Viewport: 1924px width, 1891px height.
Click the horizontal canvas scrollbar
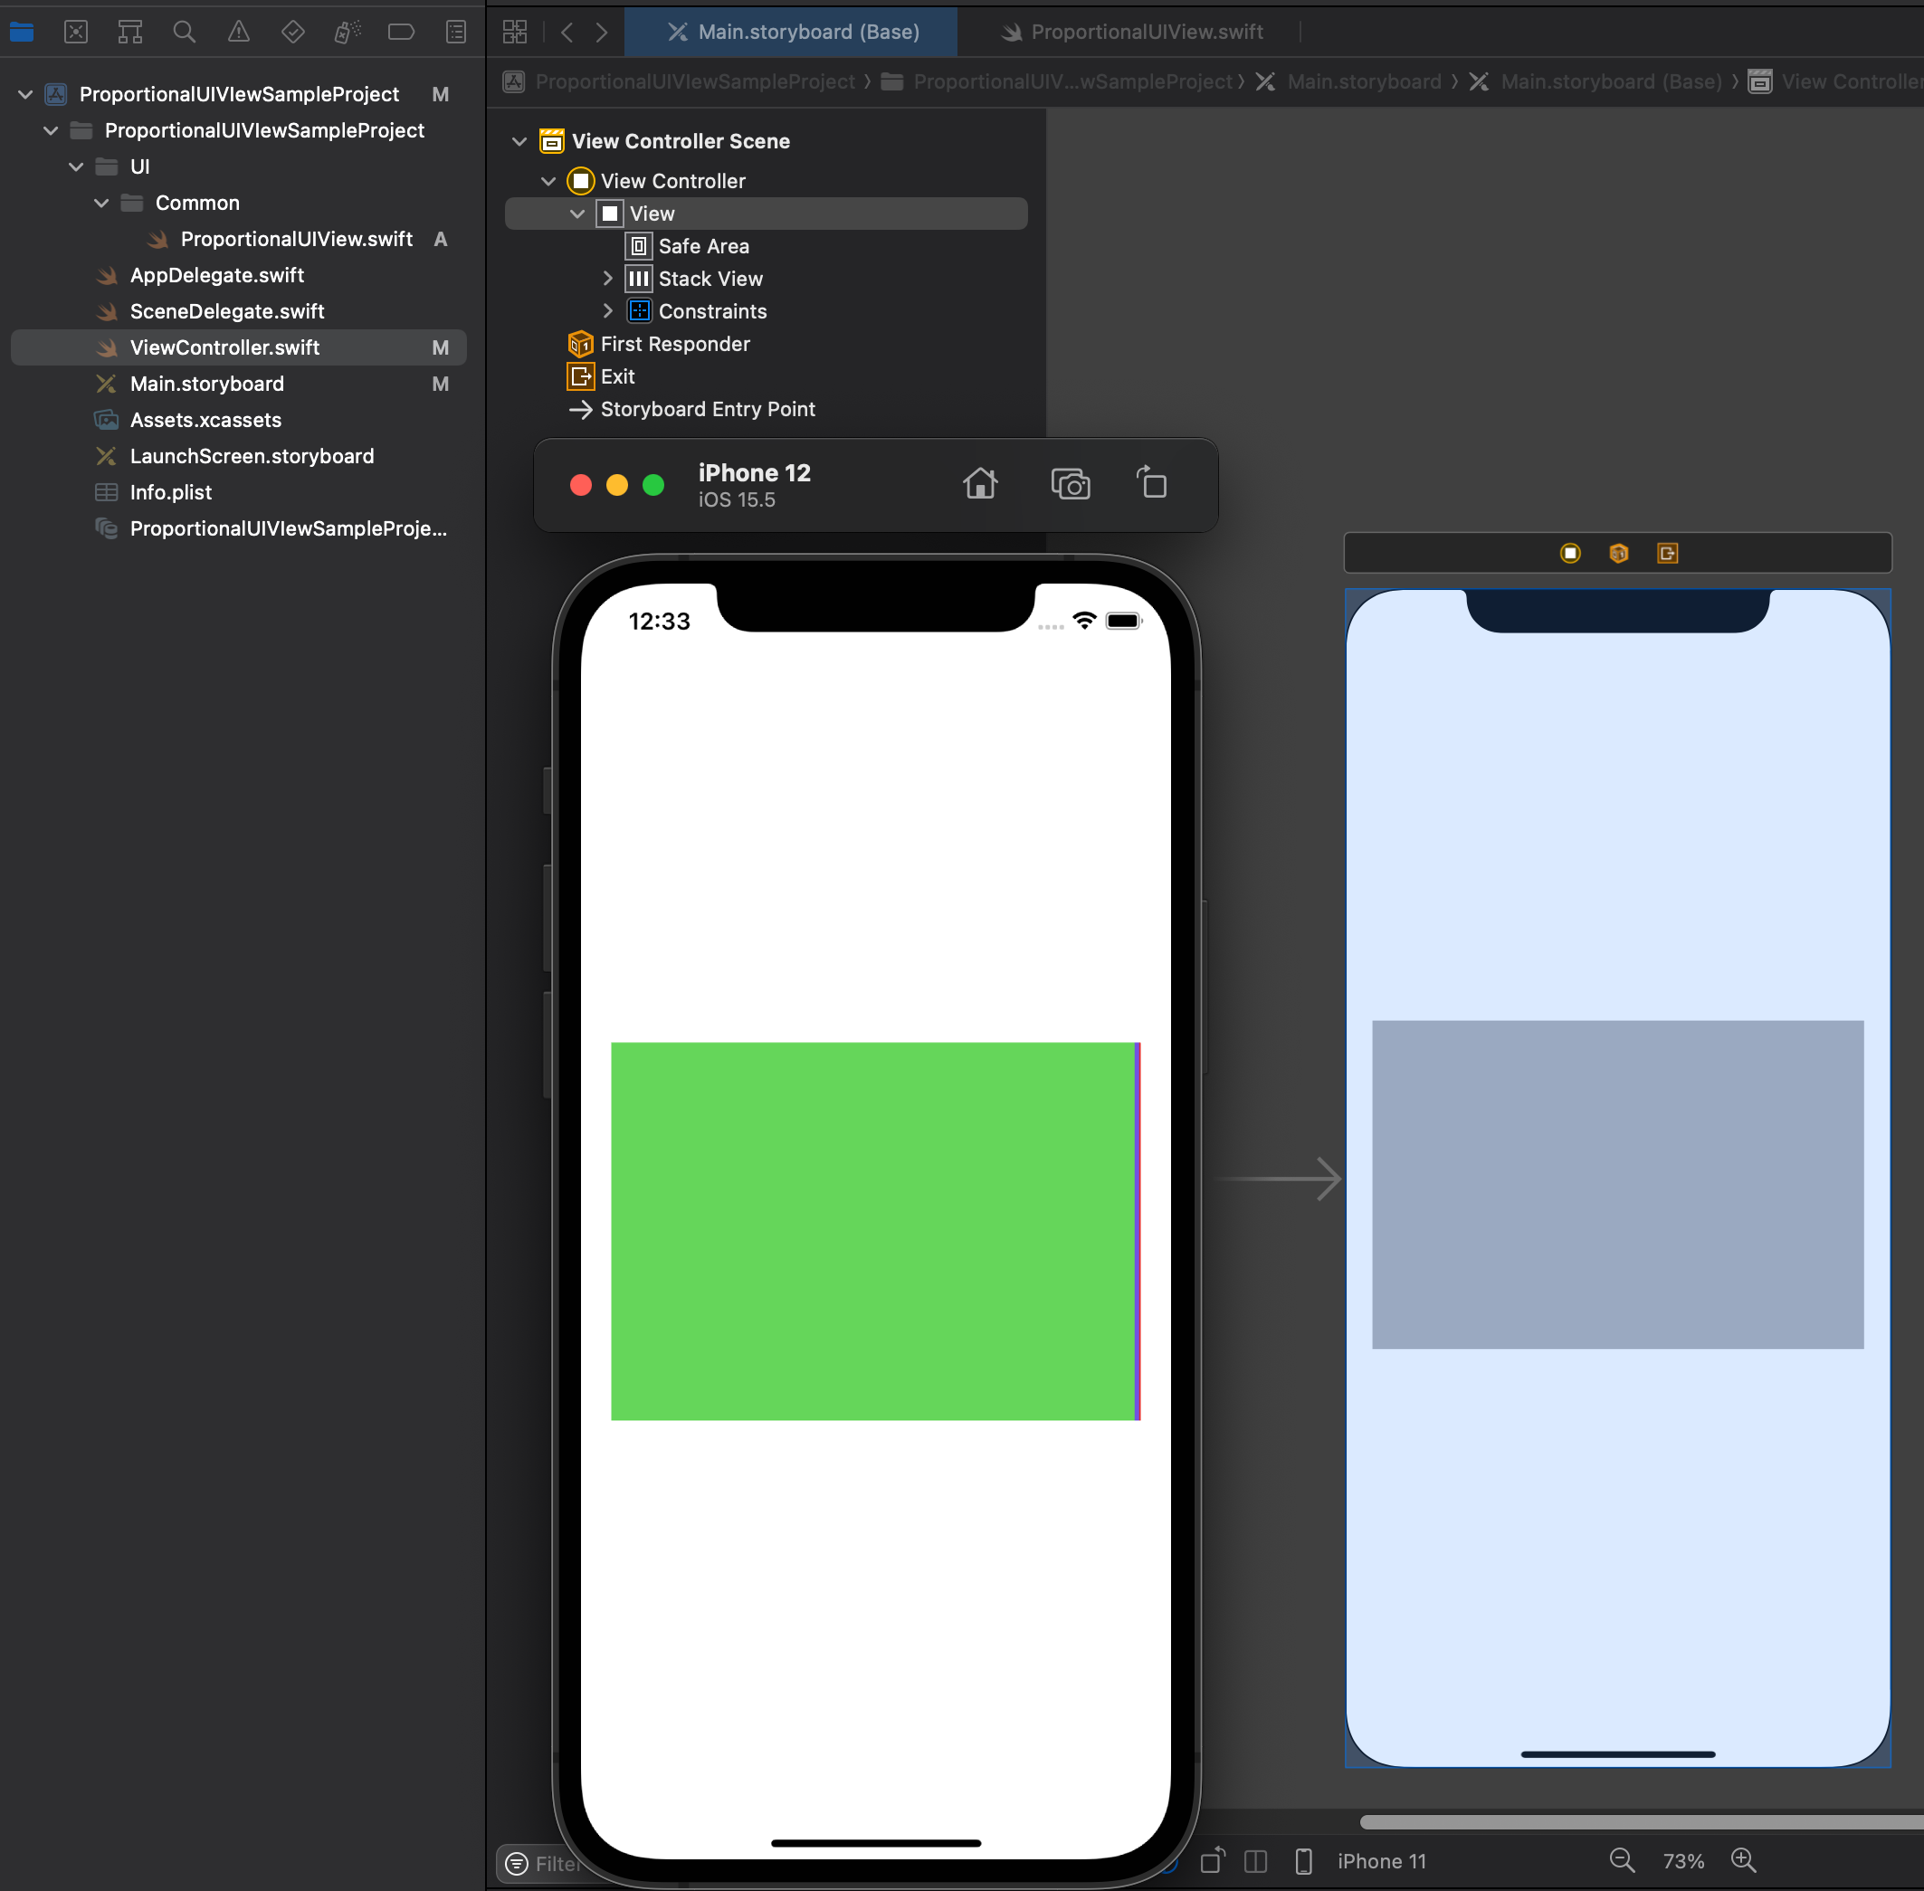(1639, 1821)
